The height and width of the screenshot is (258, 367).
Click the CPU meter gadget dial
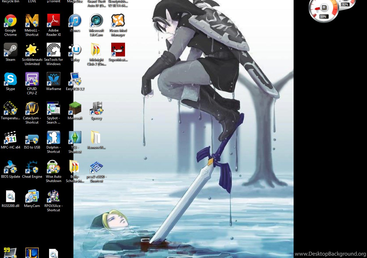[324, 8]
